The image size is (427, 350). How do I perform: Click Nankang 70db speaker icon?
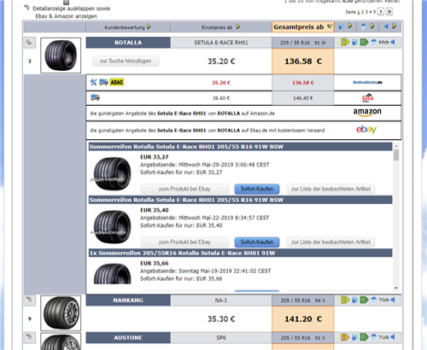coord(393,300)
